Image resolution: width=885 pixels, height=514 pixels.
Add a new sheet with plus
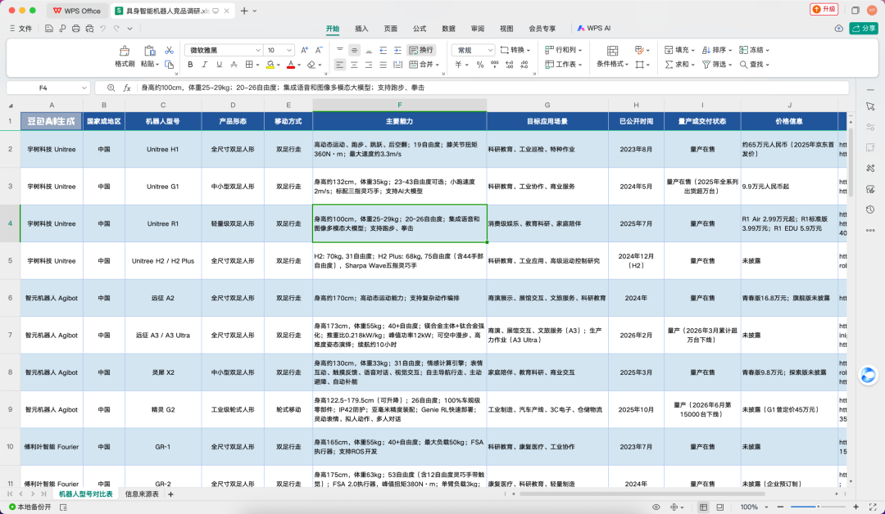pos(170,494)
